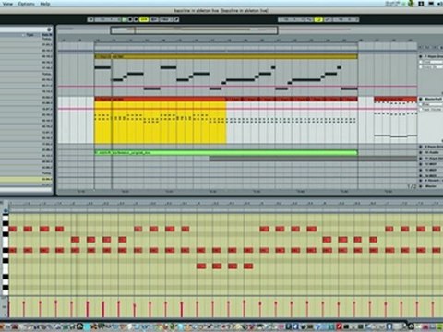Click the piano keyboard in note editor

point(6,255)
